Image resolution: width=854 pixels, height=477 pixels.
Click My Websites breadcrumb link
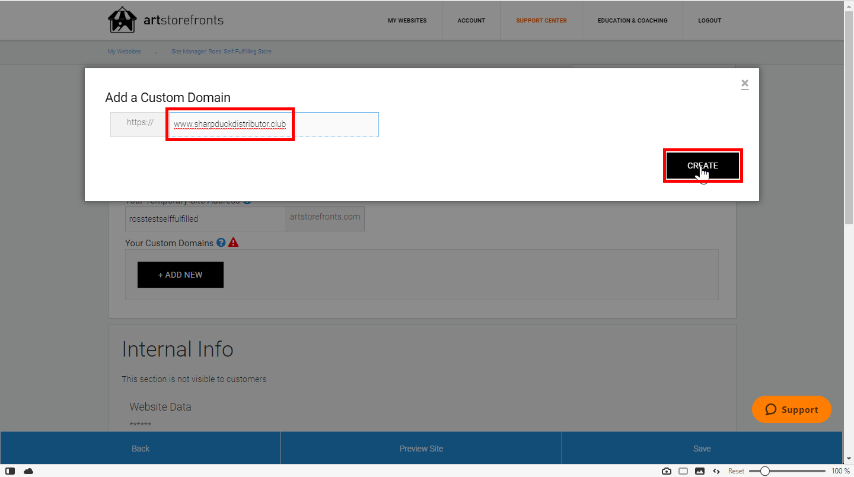coord(124,52)
